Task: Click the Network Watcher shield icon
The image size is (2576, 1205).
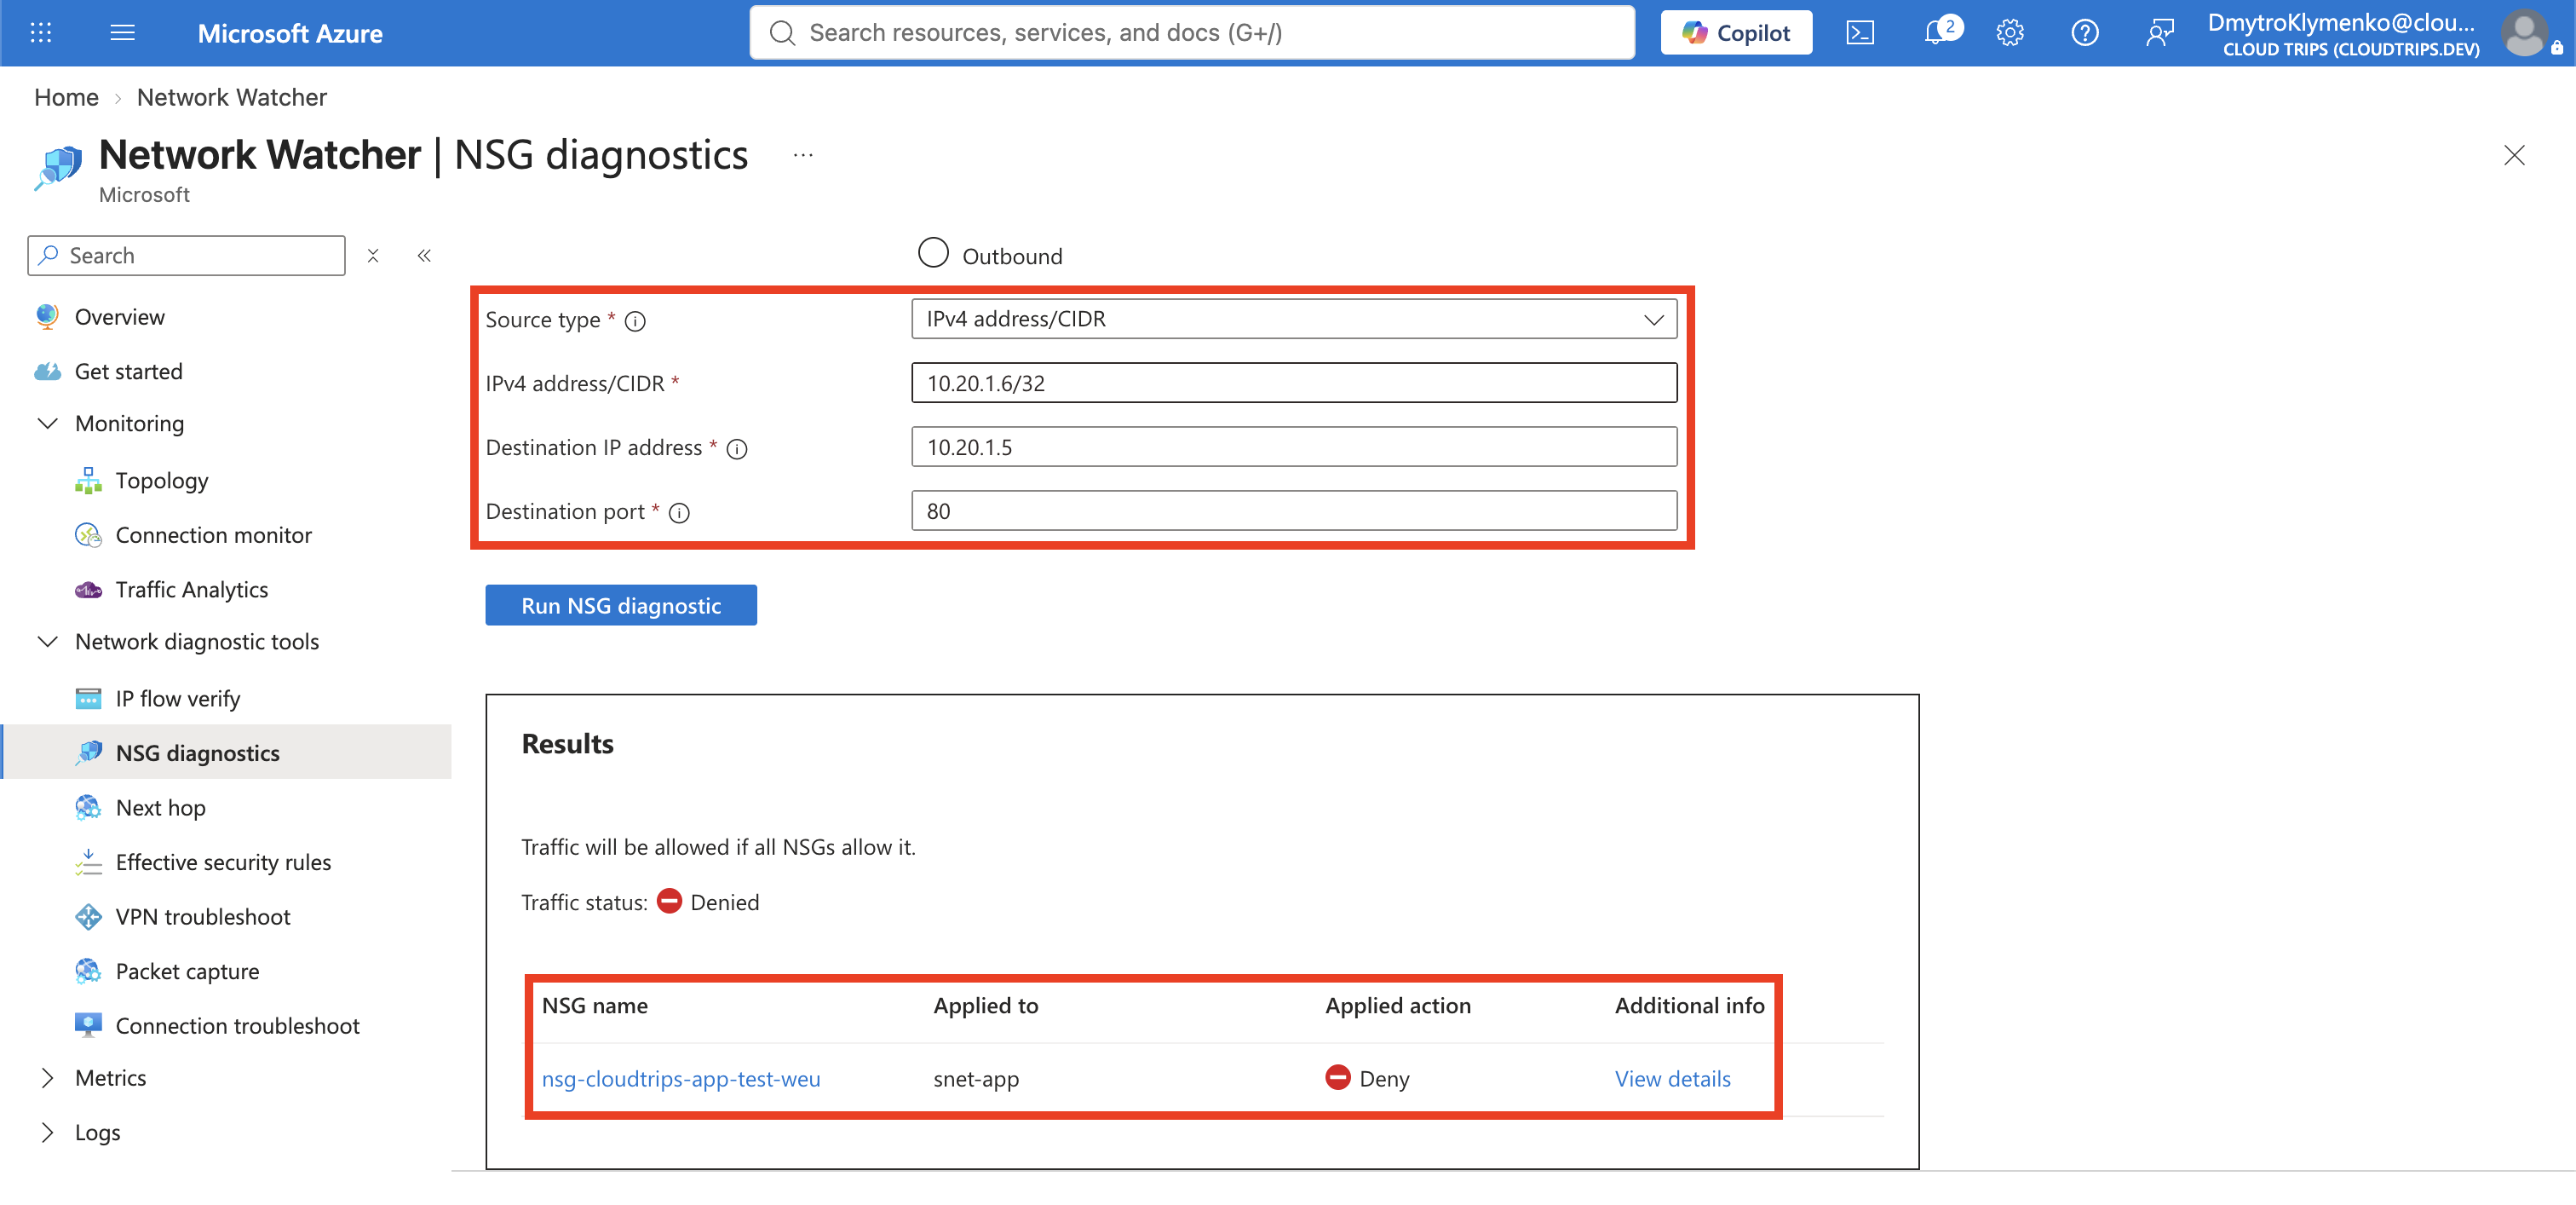Action: click(x=58, y=166)
